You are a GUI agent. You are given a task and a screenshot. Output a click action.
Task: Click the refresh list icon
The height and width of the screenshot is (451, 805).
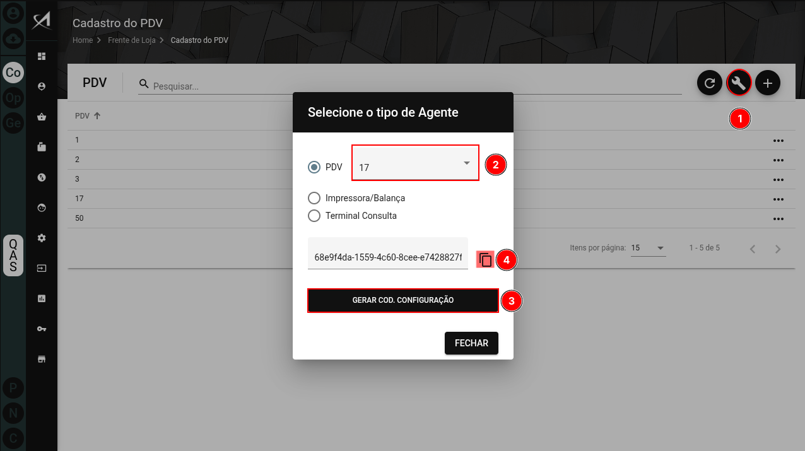pyautogui.click(x=710, y=83)
